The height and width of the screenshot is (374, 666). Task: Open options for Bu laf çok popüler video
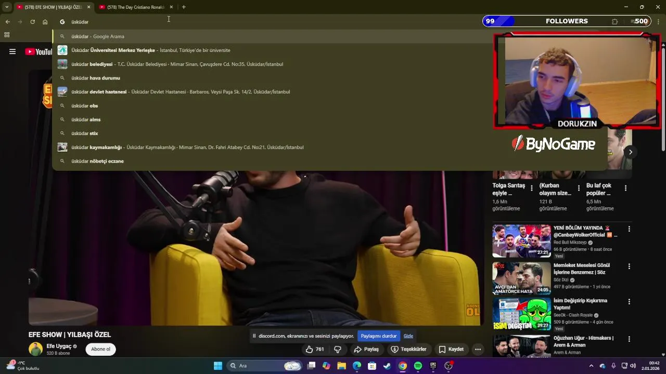tap(625, 188)
